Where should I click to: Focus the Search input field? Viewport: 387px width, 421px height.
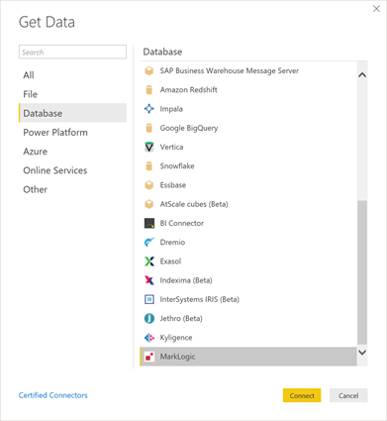(72, 52)
